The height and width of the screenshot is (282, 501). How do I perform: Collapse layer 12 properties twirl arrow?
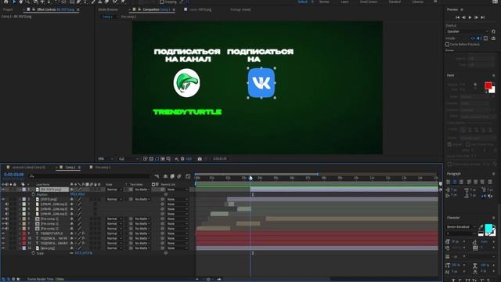pos(20,248)
